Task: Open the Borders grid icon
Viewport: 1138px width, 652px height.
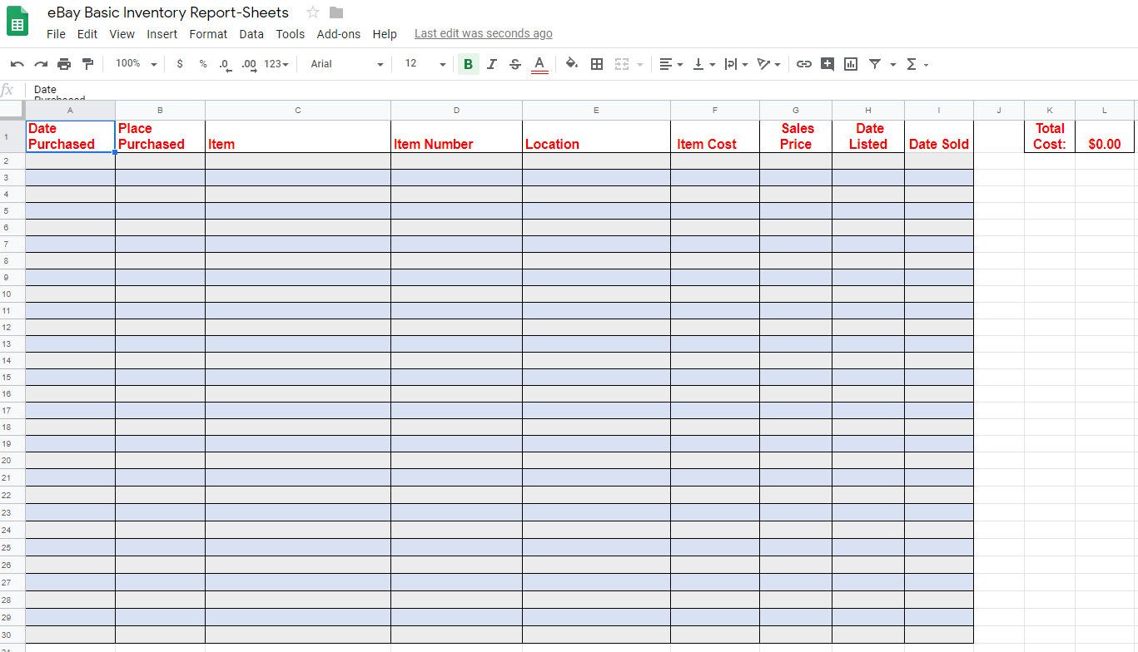Action: (597, 64)
